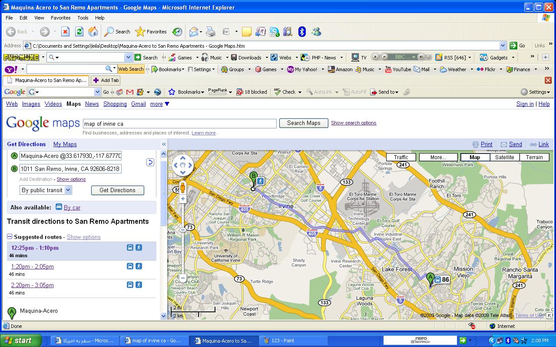Click the By car link
The height and width of the screenshot is (347, 556).
[72, 207]
